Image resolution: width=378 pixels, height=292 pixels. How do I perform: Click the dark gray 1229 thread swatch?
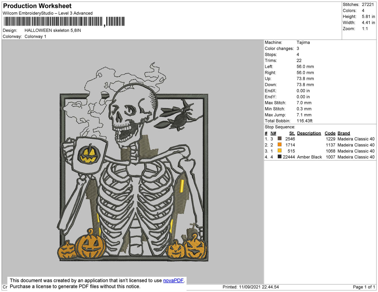(279, 139)
